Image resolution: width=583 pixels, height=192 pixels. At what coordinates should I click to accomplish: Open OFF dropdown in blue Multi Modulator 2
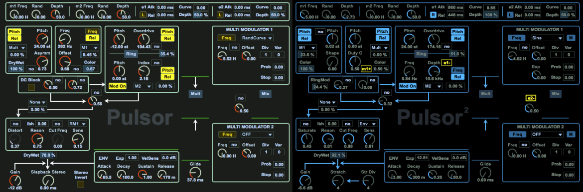547,134
